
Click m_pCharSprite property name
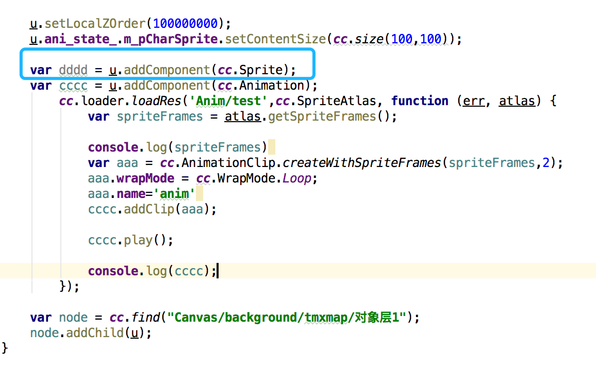171,39
